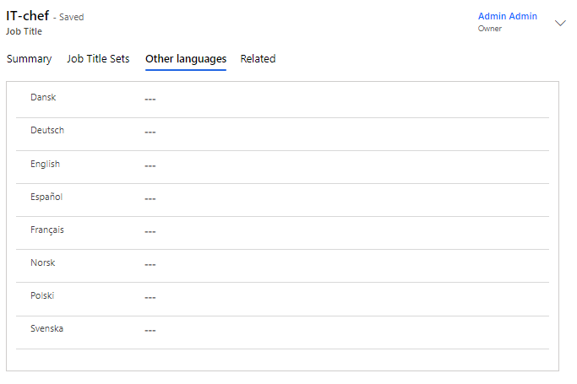
Task: Click the English field label
Action: [x=45, y=165]
